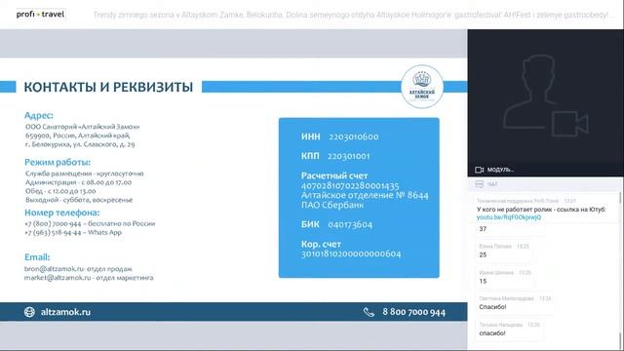Click the Алтайское отделение № 8644 line
Viewport: 624px width, 351px height.
point(365,195)
